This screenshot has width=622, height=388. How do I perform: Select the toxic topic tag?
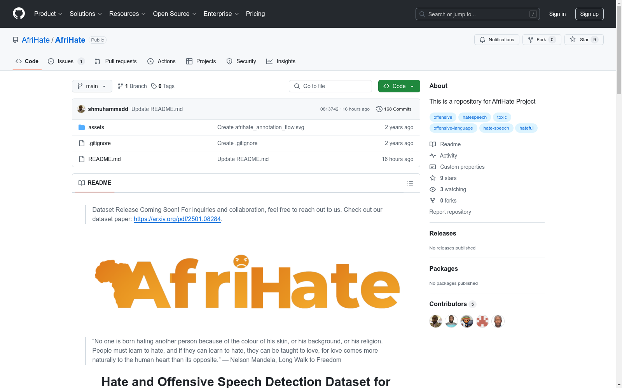tap(502, 117)
